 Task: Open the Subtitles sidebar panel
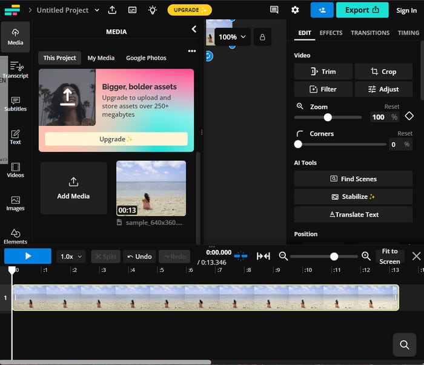pyautogui.click(x=15, y=104)
